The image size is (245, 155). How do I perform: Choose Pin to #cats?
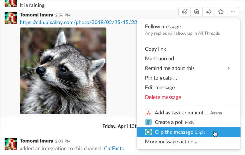click(161, 78)
